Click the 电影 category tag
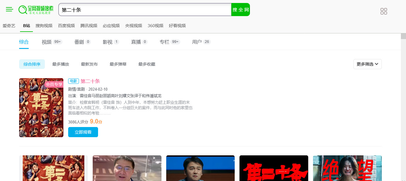Viewport: 406px width, 181px height. click(x=74, y=81)
